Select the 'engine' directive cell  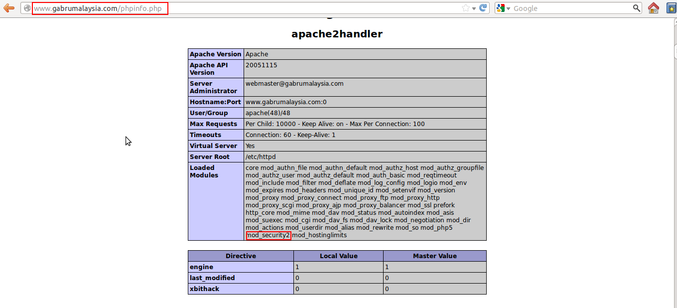pyautogui.click(x=241, y=267)
